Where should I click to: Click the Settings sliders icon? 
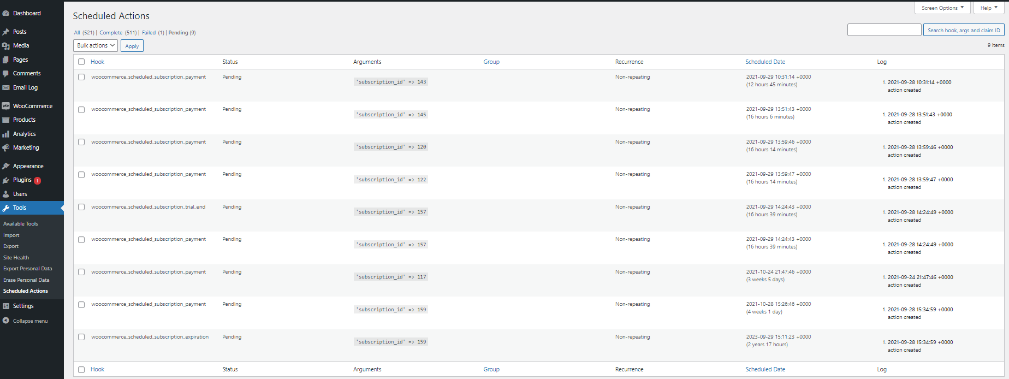click(6, 306)
